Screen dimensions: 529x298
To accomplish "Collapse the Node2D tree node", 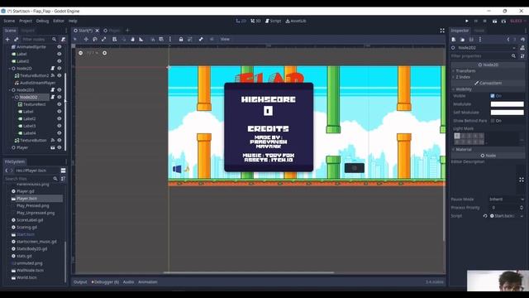I will (x=10, y=68).
